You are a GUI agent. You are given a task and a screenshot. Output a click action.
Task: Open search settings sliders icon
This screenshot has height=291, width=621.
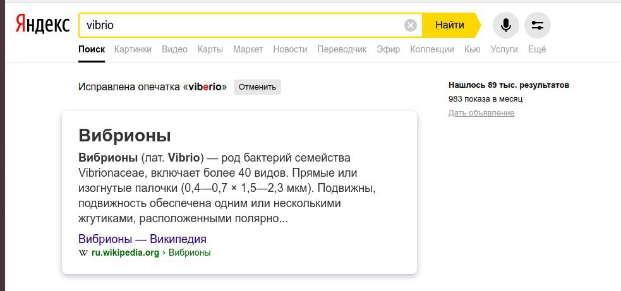point(538,25)
